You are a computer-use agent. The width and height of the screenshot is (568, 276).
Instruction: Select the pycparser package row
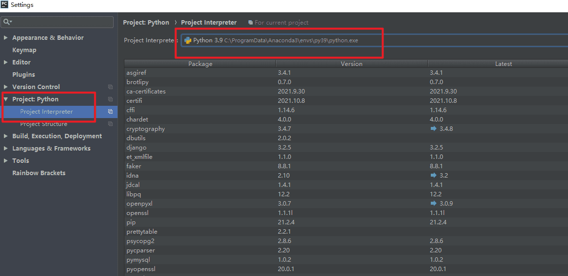pyautogui.click(x=346, y=250)
